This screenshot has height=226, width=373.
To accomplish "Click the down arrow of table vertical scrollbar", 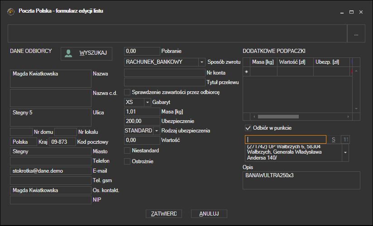I will click(356, 108).
